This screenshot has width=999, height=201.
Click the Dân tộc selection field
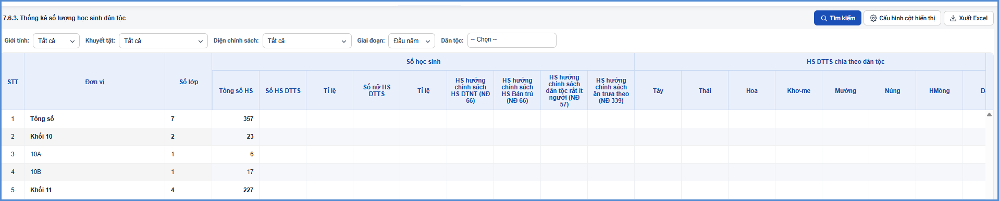coord(512,40)
